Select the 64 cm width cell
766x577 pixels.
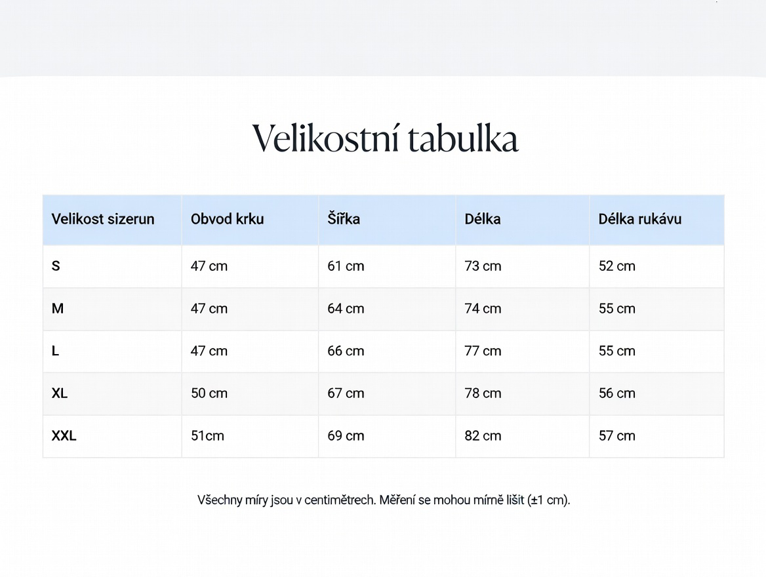click(346, 309)
